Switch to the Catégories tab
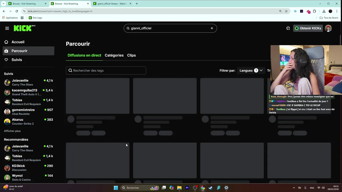 click(x=114, y=55)
